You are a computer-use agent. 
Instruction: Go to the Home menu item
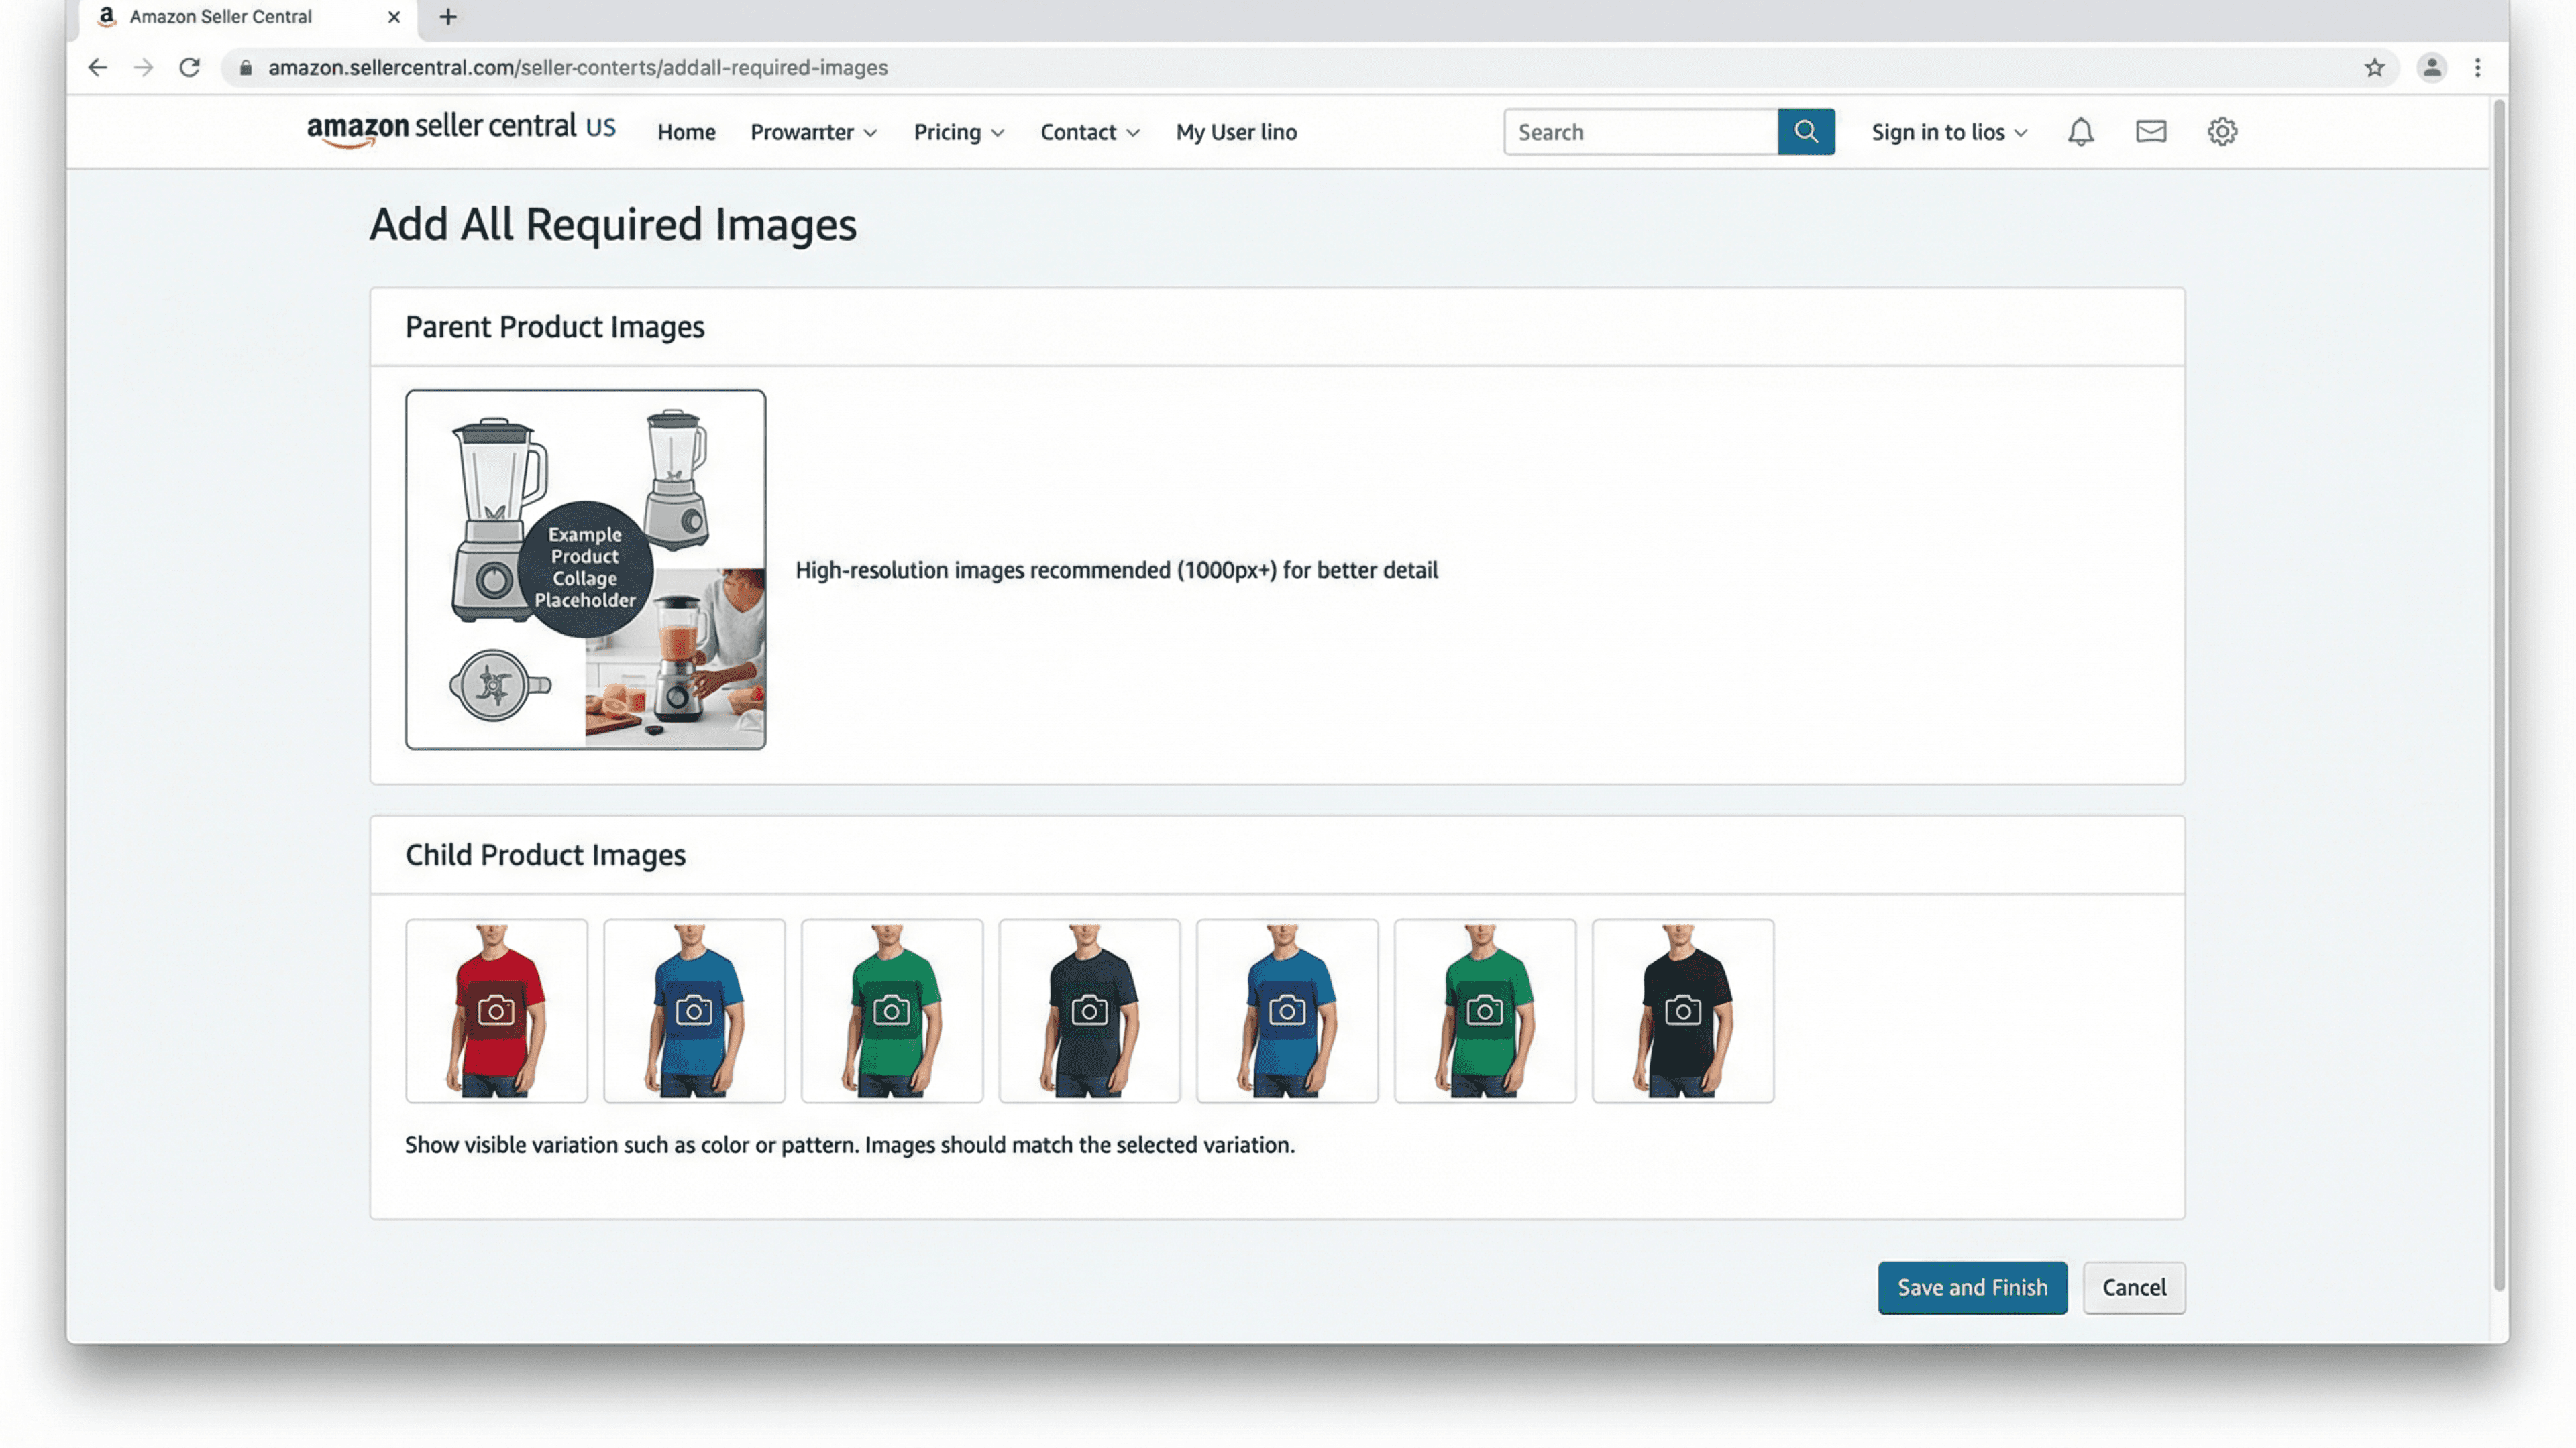click(686, 133)
